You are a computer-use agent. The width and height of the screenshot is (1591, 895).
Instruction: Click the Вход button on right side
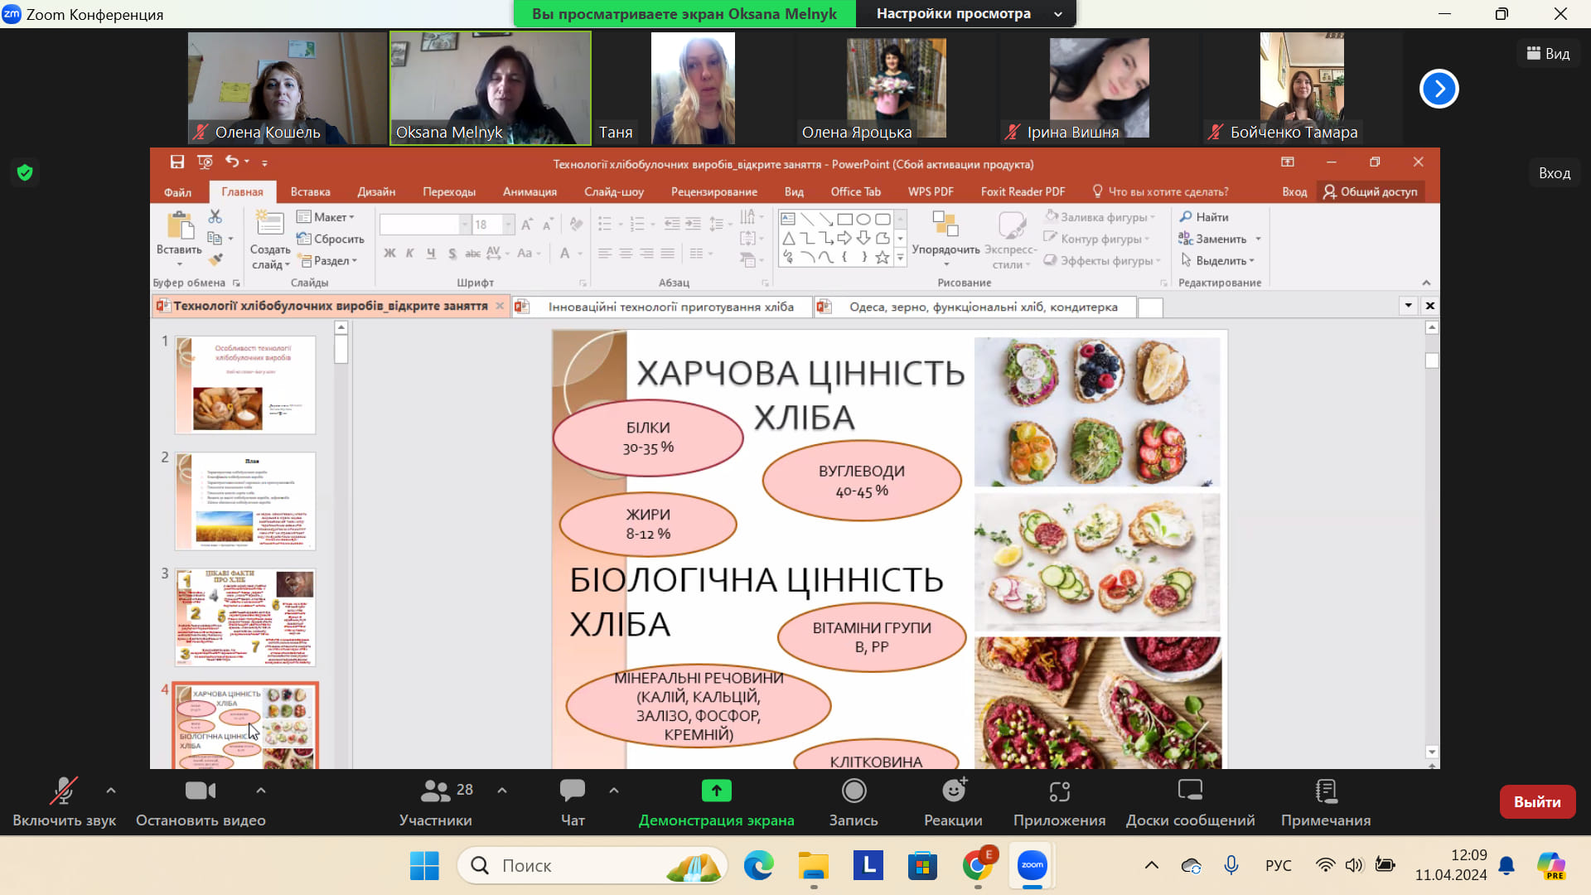point(1554,173)
